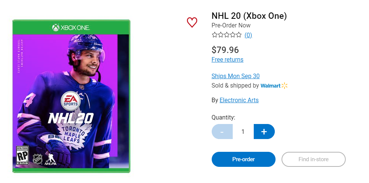Click the Walmart spark logo

pos(284,86)
